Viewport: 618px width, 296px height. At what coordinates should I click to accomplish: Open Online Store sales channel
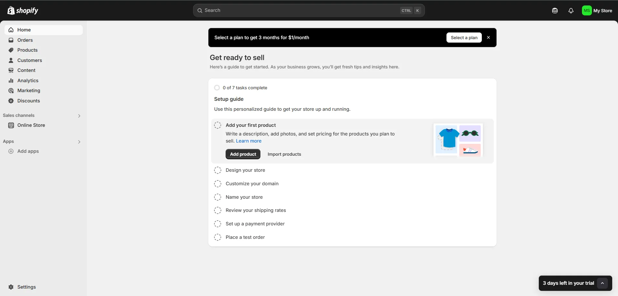[x=31, y=125]
